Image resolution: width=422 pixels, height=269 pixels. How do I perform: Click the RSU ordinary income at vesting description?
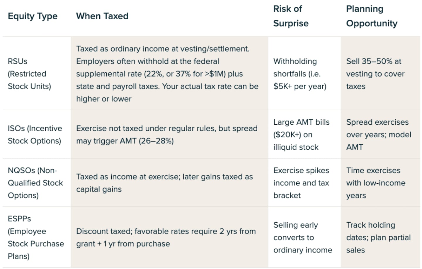point(167,74)
